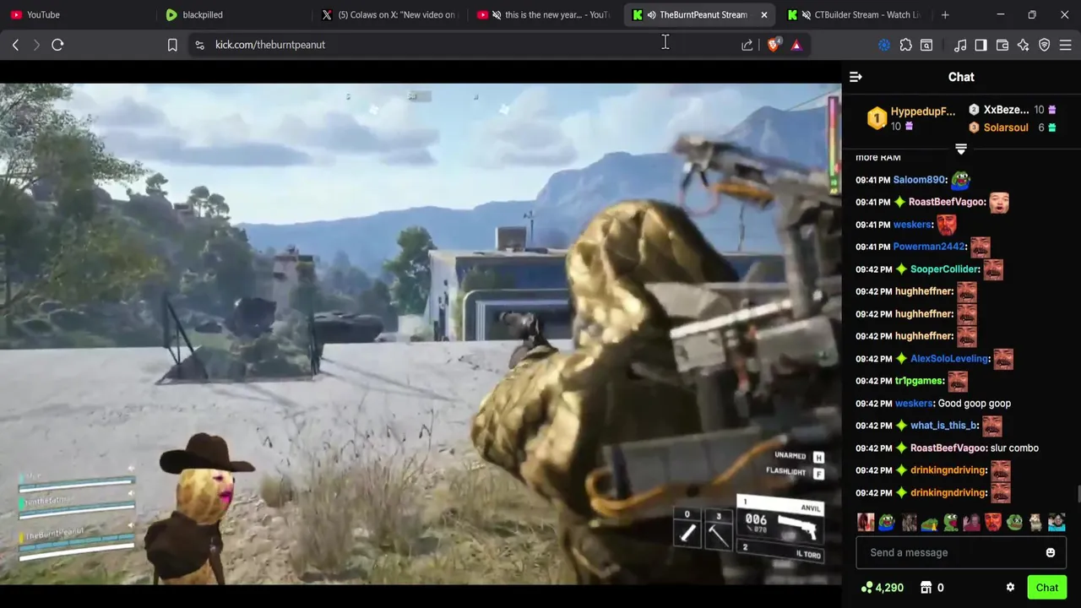Open chat settings gear icon
This screenshot has width=1081, height=608.
point(1010,588)
